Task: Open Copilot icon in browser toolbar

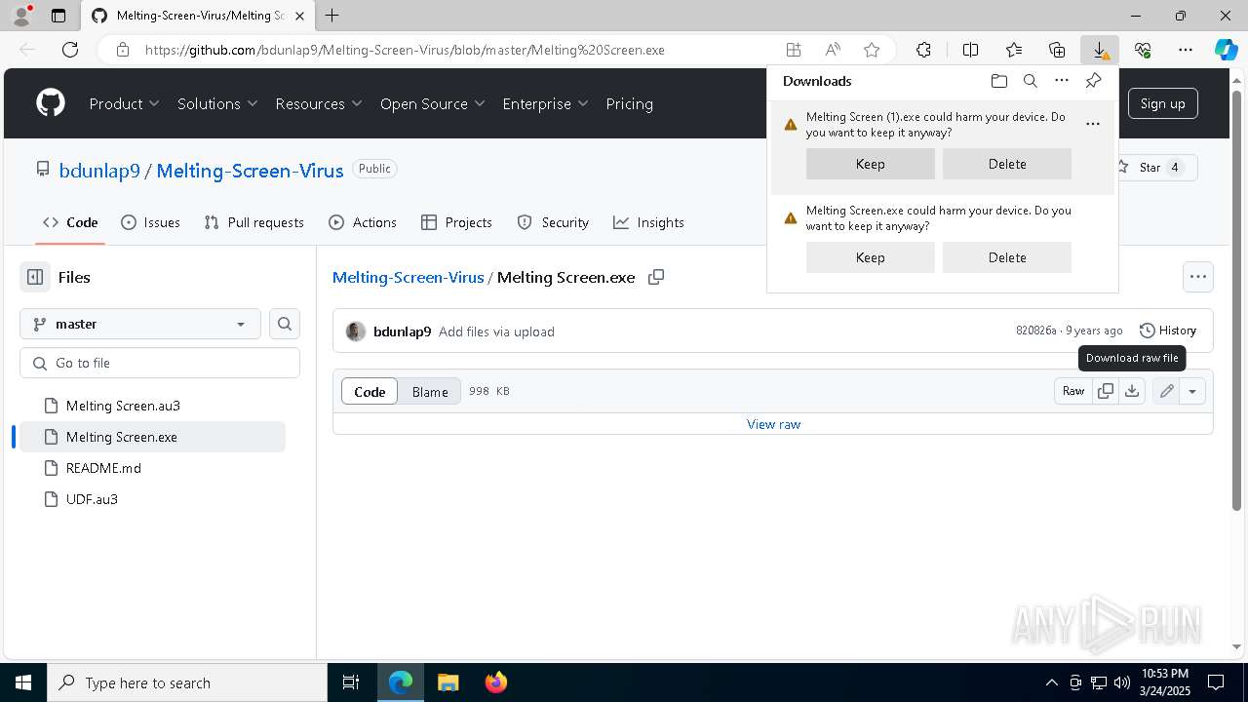Action: click(1226, 50)
